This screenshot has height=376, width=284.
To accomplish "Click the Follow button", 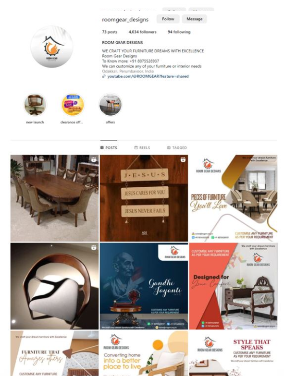I will pos(168,19).
